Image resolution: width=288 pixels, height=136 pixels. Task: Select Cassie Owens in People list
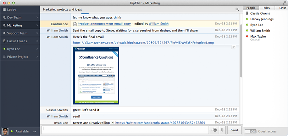click(260, 13)
